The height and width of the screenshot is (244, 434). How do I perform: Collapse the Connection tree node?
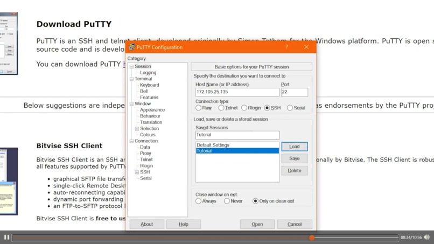(x=131, y=141)
